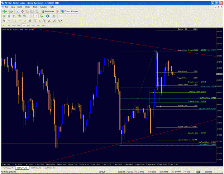Image resolution: width=224 pixels, height=174 pixels.
Task: Open the Charts menu
Action: click(28, 7)
